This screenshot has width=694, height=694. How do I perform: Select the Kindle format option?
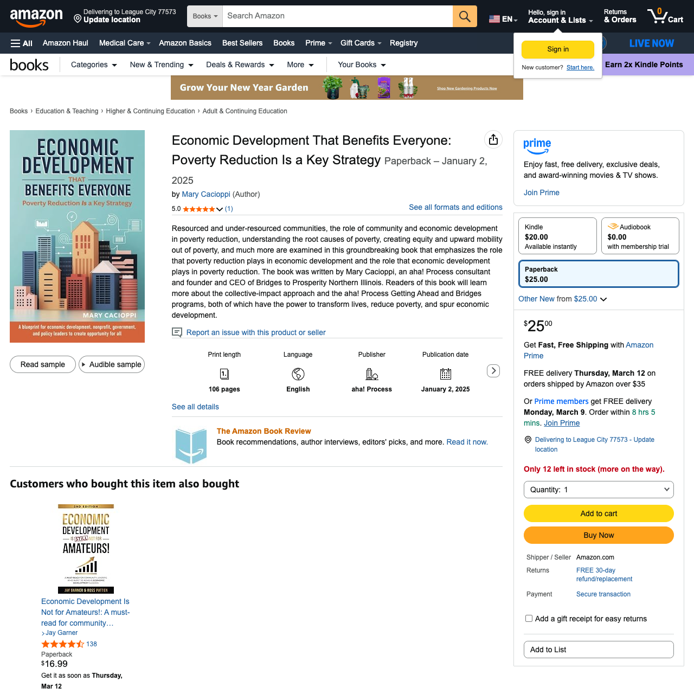pyautogui.click(x=557, y=236)
